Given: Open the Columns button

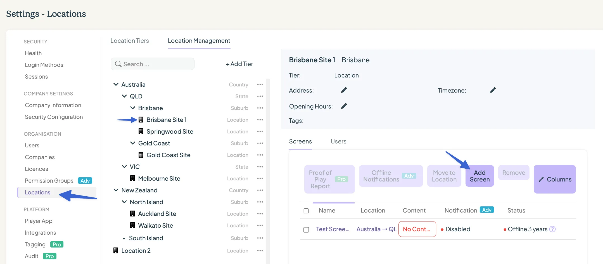Looking at the screenshot, I should [555, 179].
